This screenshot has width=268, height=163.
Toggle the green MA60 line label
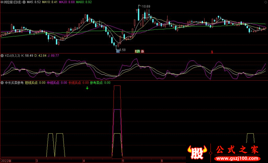84,2
